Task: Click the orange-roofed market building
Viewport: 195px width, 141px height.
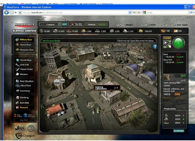Action: coord(56,110)
